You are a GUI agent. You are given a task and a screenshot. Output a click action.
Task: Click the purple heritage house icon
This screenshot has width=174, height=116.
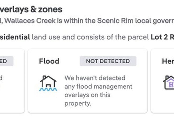[x=168, y=83]
